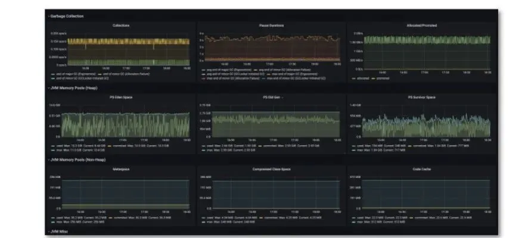The width and height of the screenshot is (531, 238).
Task: Open the Allocated/Promoted panel title menu
Action: click(x=421, y=26)
